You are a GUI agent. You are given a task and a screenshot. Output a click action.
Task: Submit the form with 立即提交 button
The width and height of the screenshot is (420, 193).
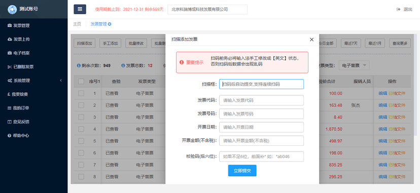242,171
